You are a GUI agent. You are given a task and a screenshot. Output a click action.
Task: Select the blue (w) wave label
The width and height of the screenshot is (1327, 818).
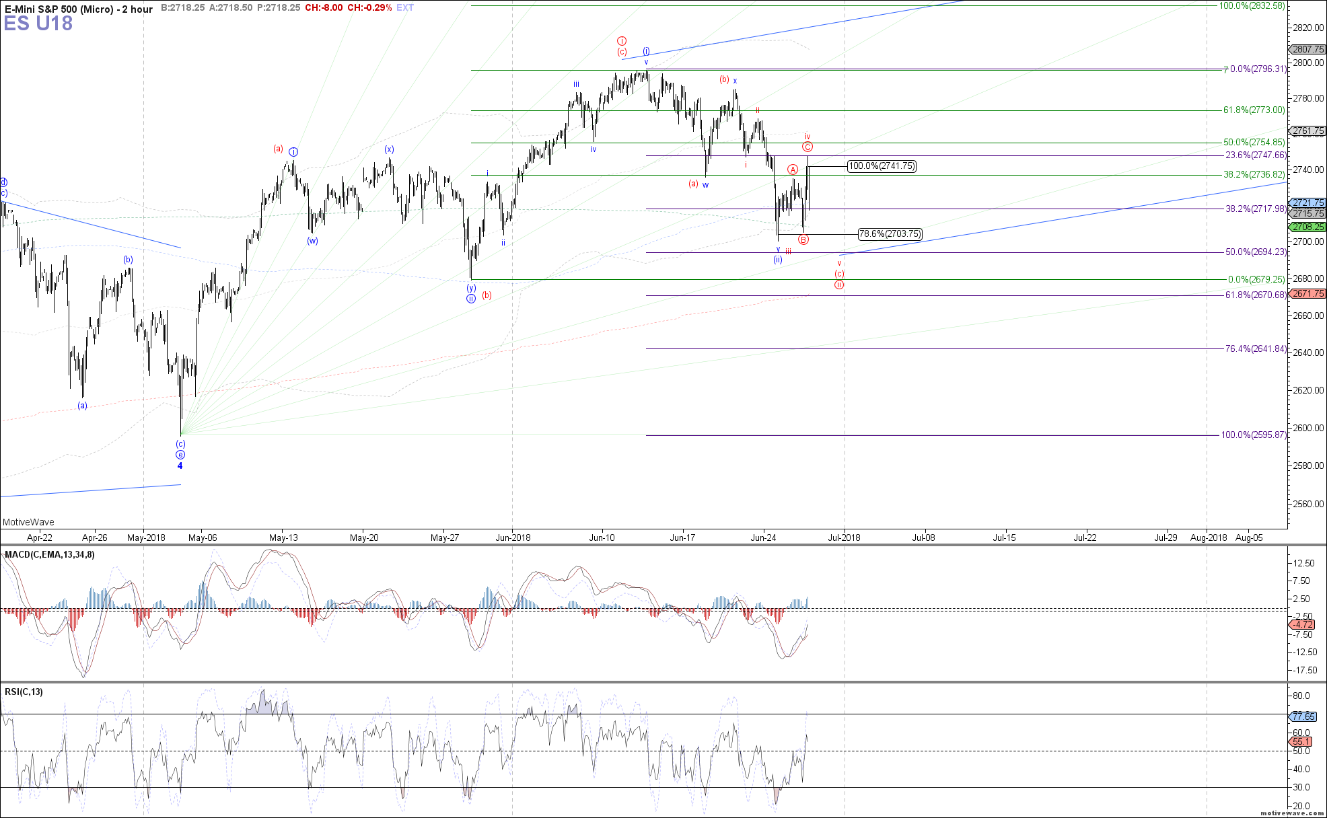(312, 241)
